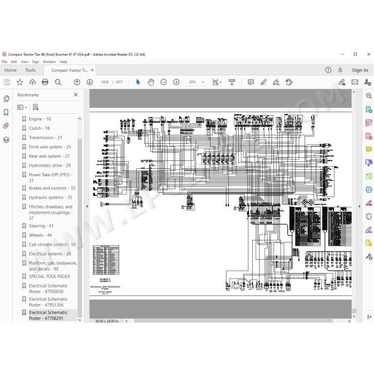
Task: Open the zoom percentage dropdown
Action: click(203, 82)
